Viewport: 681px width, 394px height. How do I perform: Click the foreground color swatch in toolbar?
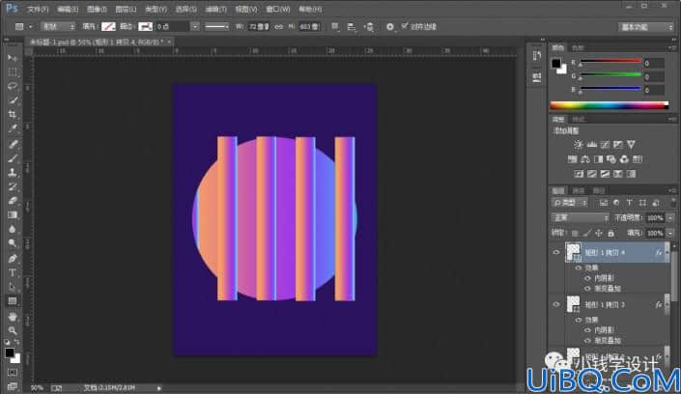(x=10, y=352)
